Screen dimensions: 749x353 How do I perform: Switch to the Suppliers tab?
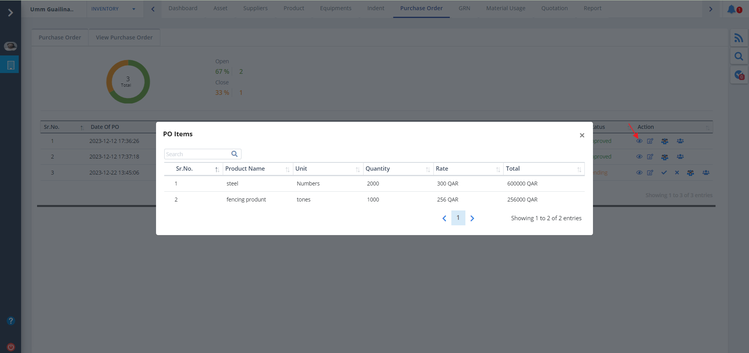pyautogui.click(x=255, y=8)
